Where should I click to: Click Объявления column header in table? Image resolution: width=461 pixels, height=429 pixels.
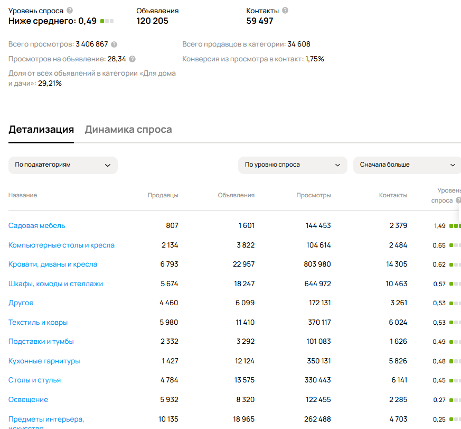[x=236, y=195]
